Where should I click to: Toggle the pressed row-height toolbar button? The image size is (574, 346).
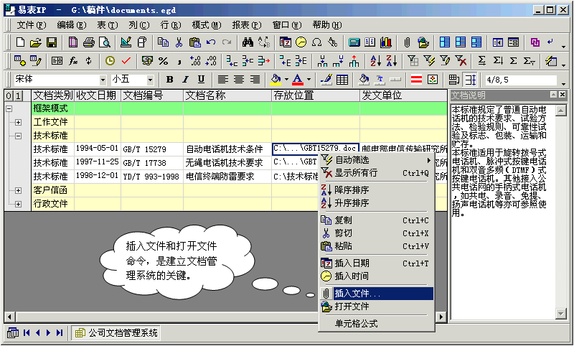tap(471, 80)
